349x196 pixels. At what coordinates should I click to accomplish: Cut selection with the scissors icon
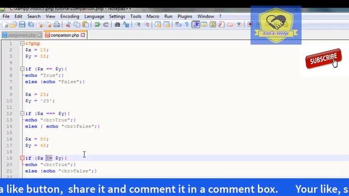(68, 24)
